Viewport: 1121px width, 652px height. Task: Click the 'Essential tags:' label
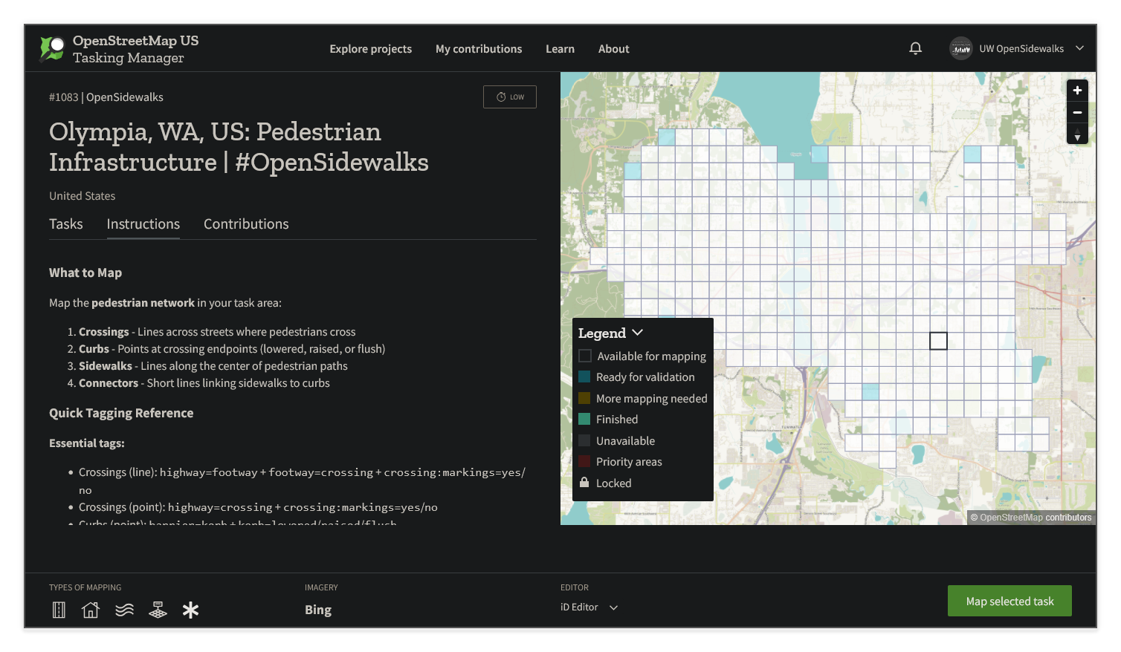[x=87, y=443]
